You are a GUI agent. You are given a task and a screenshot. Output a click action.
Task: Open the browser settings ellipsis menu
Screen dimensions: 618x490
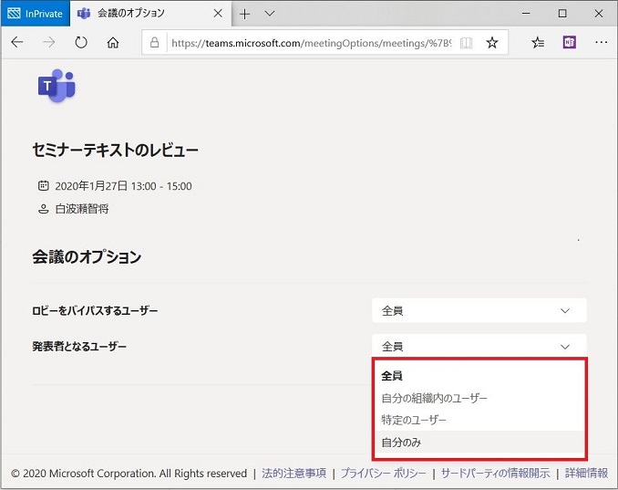pos(601,43)
